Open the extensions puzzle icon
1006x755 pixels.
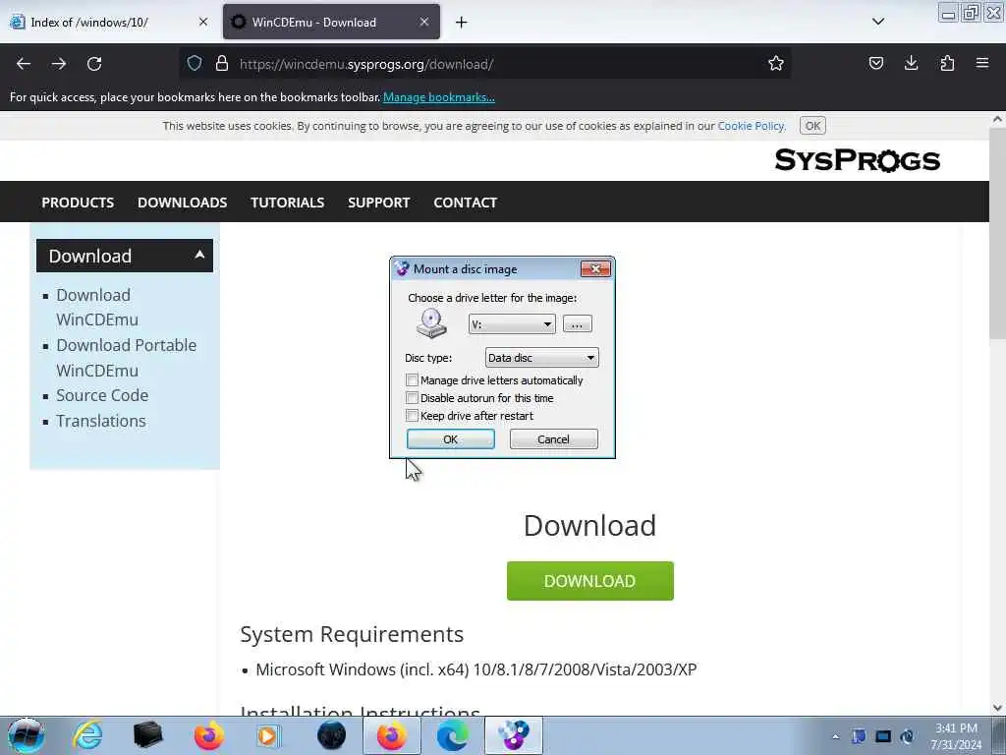(x=947, y=63)
